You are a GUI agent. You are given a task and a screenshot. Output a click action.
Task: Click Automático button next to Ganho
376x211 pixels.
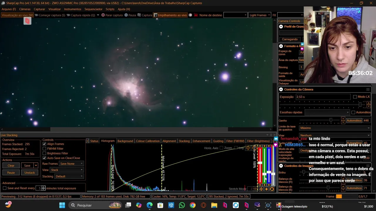(354, 120)
